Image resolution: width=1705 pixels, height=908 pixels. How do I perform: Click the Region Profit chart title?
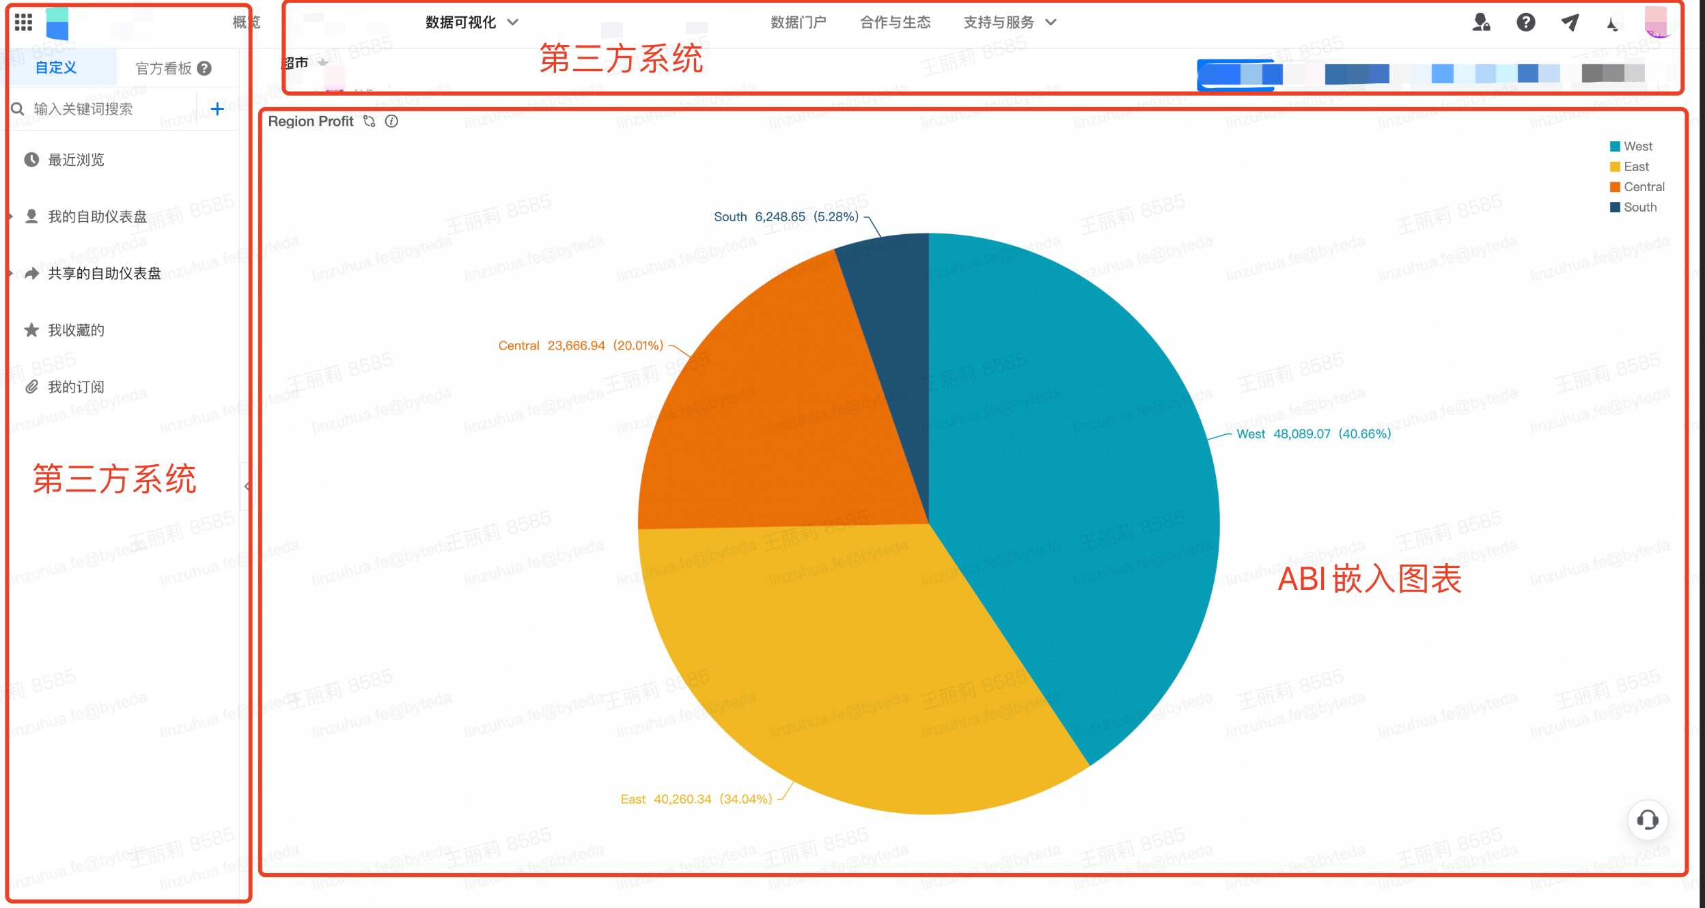pos(311,122)
